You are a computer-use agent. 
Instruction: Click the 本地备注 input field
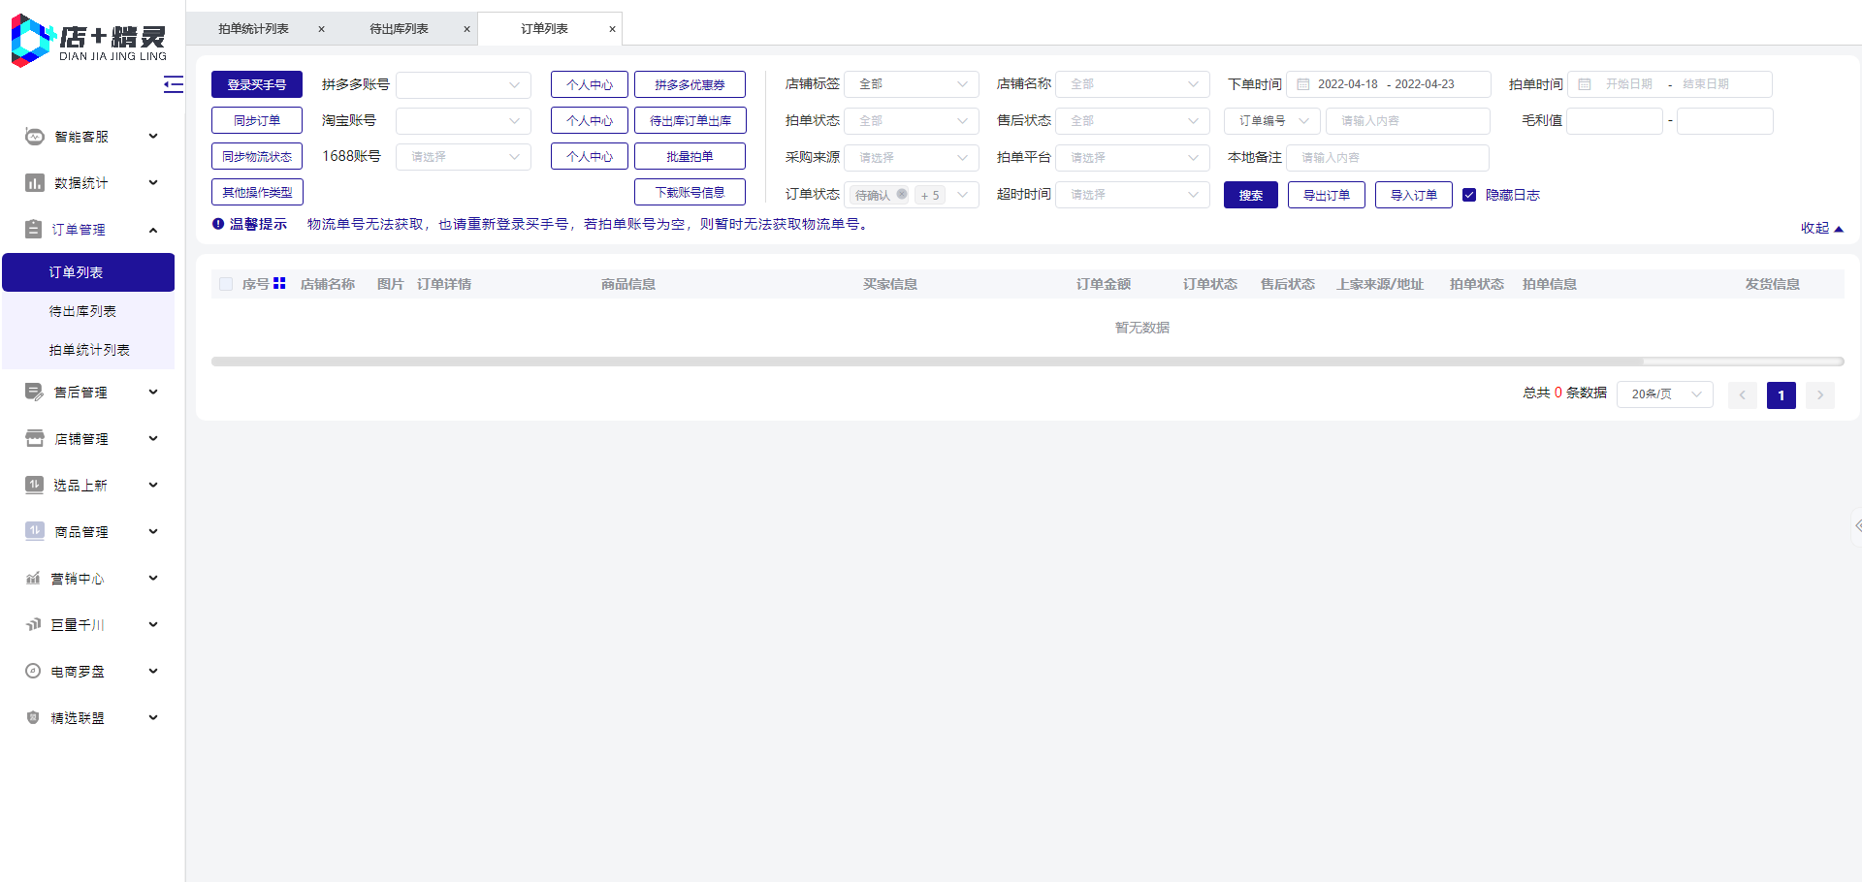click(1388, 157)
